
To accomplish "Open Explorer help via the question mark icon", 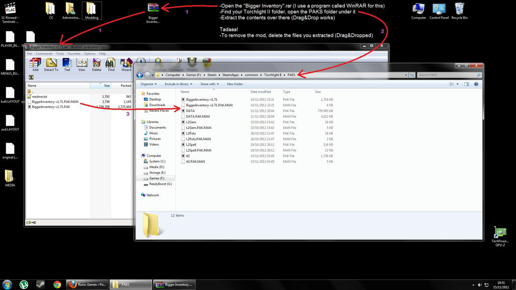I will click(476, 84).
